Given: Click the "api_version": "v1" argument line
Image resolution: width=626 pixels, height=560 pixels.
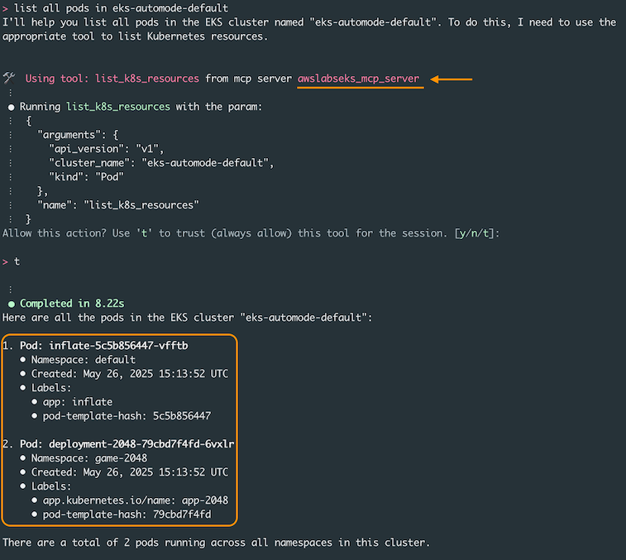Looking at the screenshot, I should click(x=106, y=149).
